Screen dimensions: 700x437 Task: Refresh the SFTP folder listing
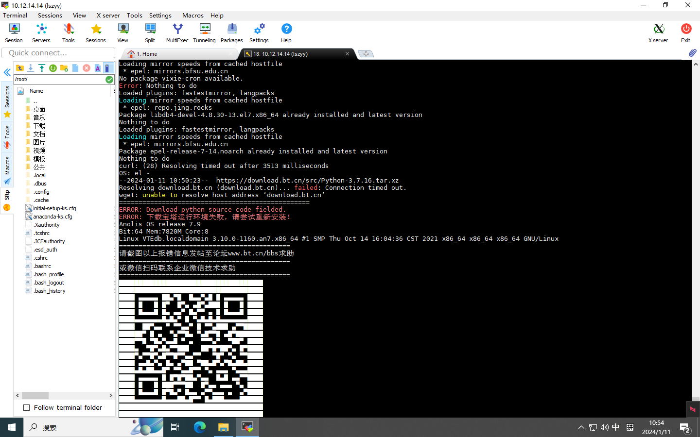pyautogui.click(x=53, y=68)
